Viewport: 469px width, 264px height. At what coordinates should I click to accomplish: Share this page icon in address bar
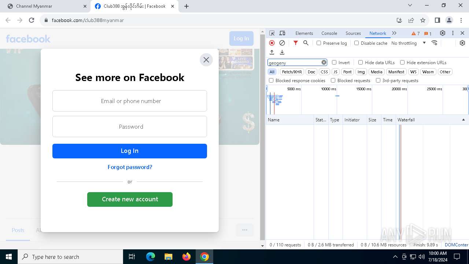click(411, 20)
